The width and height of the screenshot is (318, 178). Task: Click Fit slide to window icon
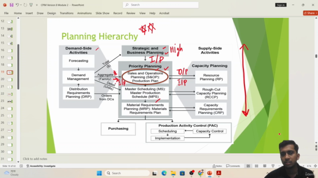tap(316, 166)
